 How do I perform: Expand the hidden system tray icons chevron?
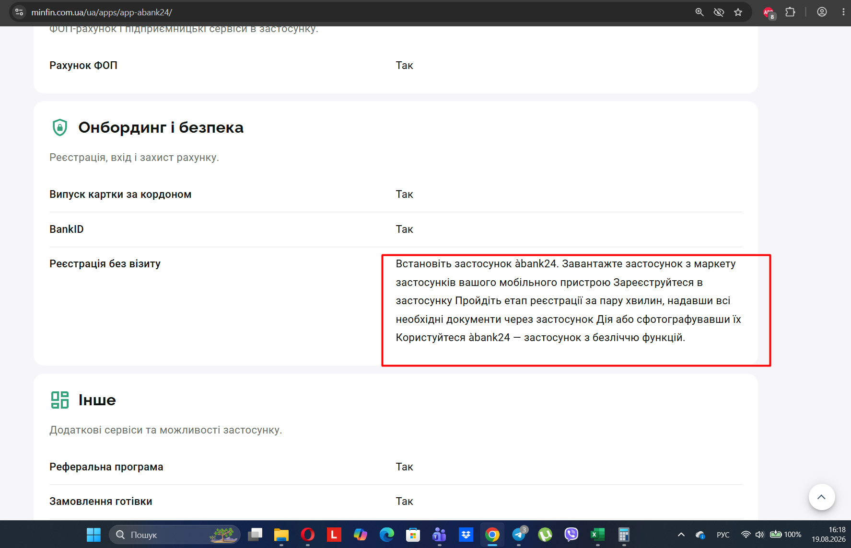tap(681, 535)
